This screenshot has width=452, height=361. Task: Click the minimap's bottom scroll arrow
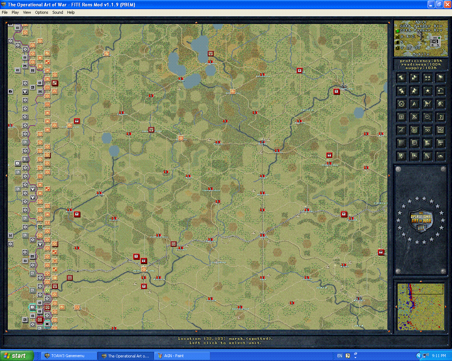421,332
